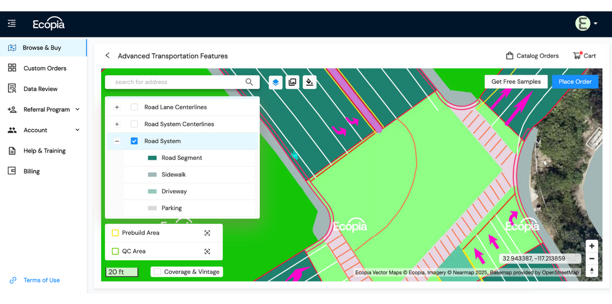Open the imagery basemap gallery button

coord(293,82)
